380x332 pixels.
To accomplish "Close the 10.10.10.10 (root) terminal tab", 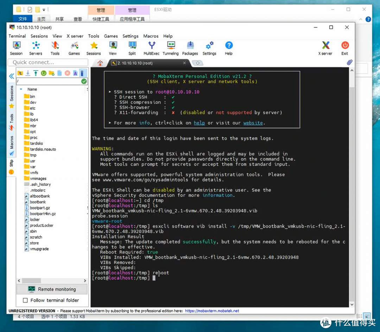I will [184, 63].
